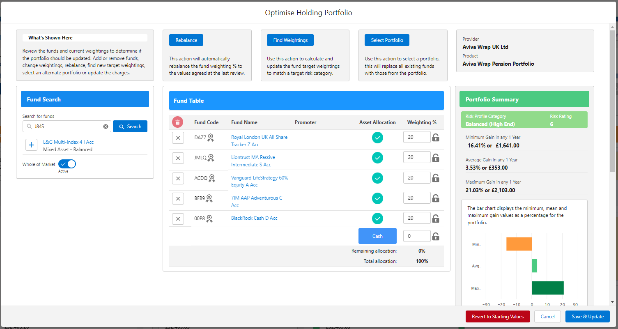This screenshot has height=329, width=618.
Task: Save & Update the portfolio
Action: click(x=588, y=317)
